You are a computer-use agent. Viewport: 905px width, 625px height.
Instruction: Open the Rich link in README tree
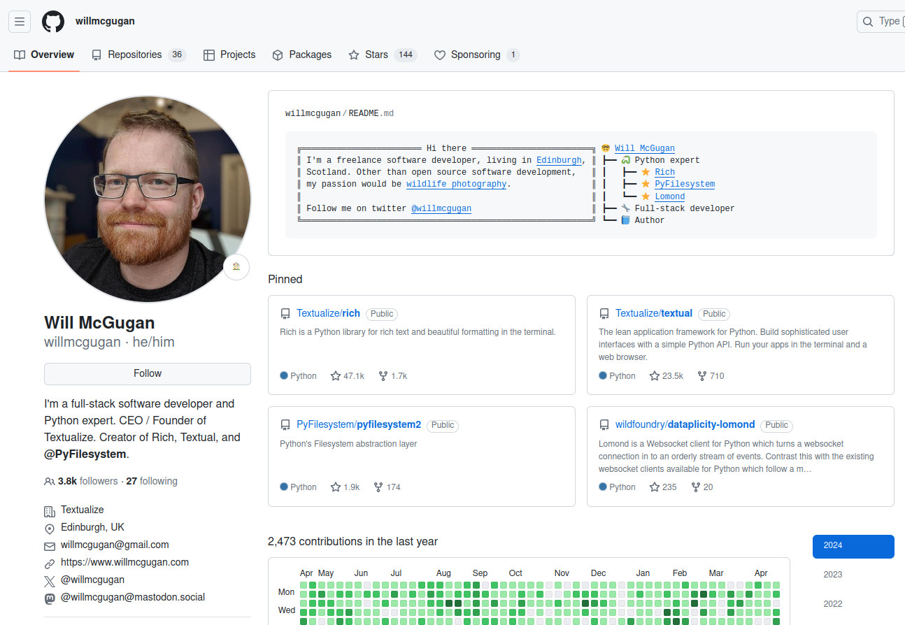pos(665,172)
